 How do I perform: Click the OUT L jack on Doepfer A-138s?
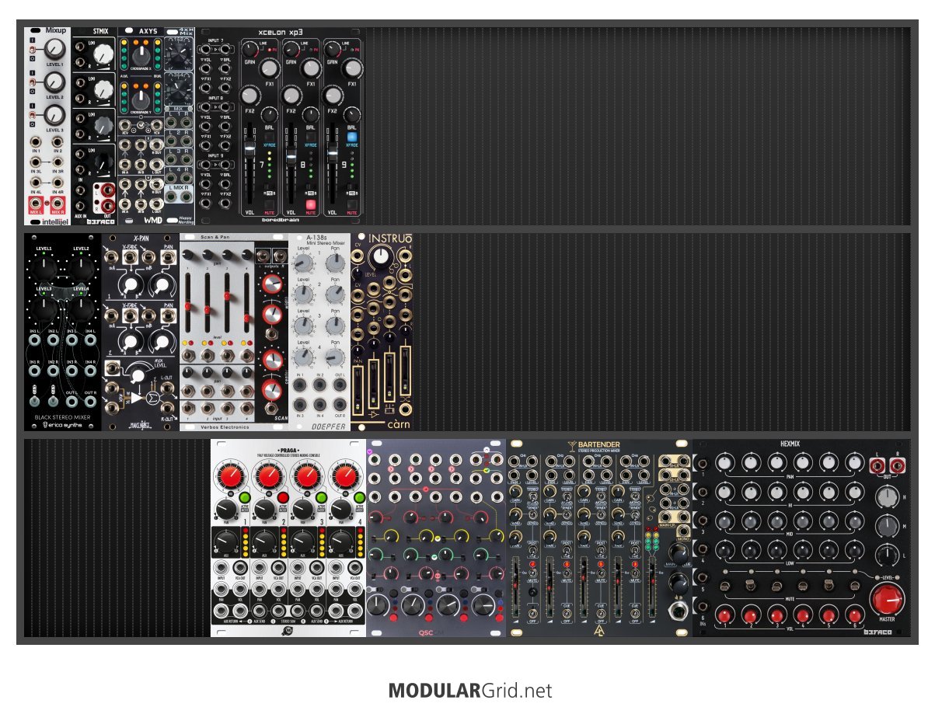(x=341, y=385)
